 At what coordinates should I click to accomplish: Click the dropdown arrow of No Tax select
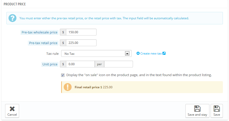point(127,54)
